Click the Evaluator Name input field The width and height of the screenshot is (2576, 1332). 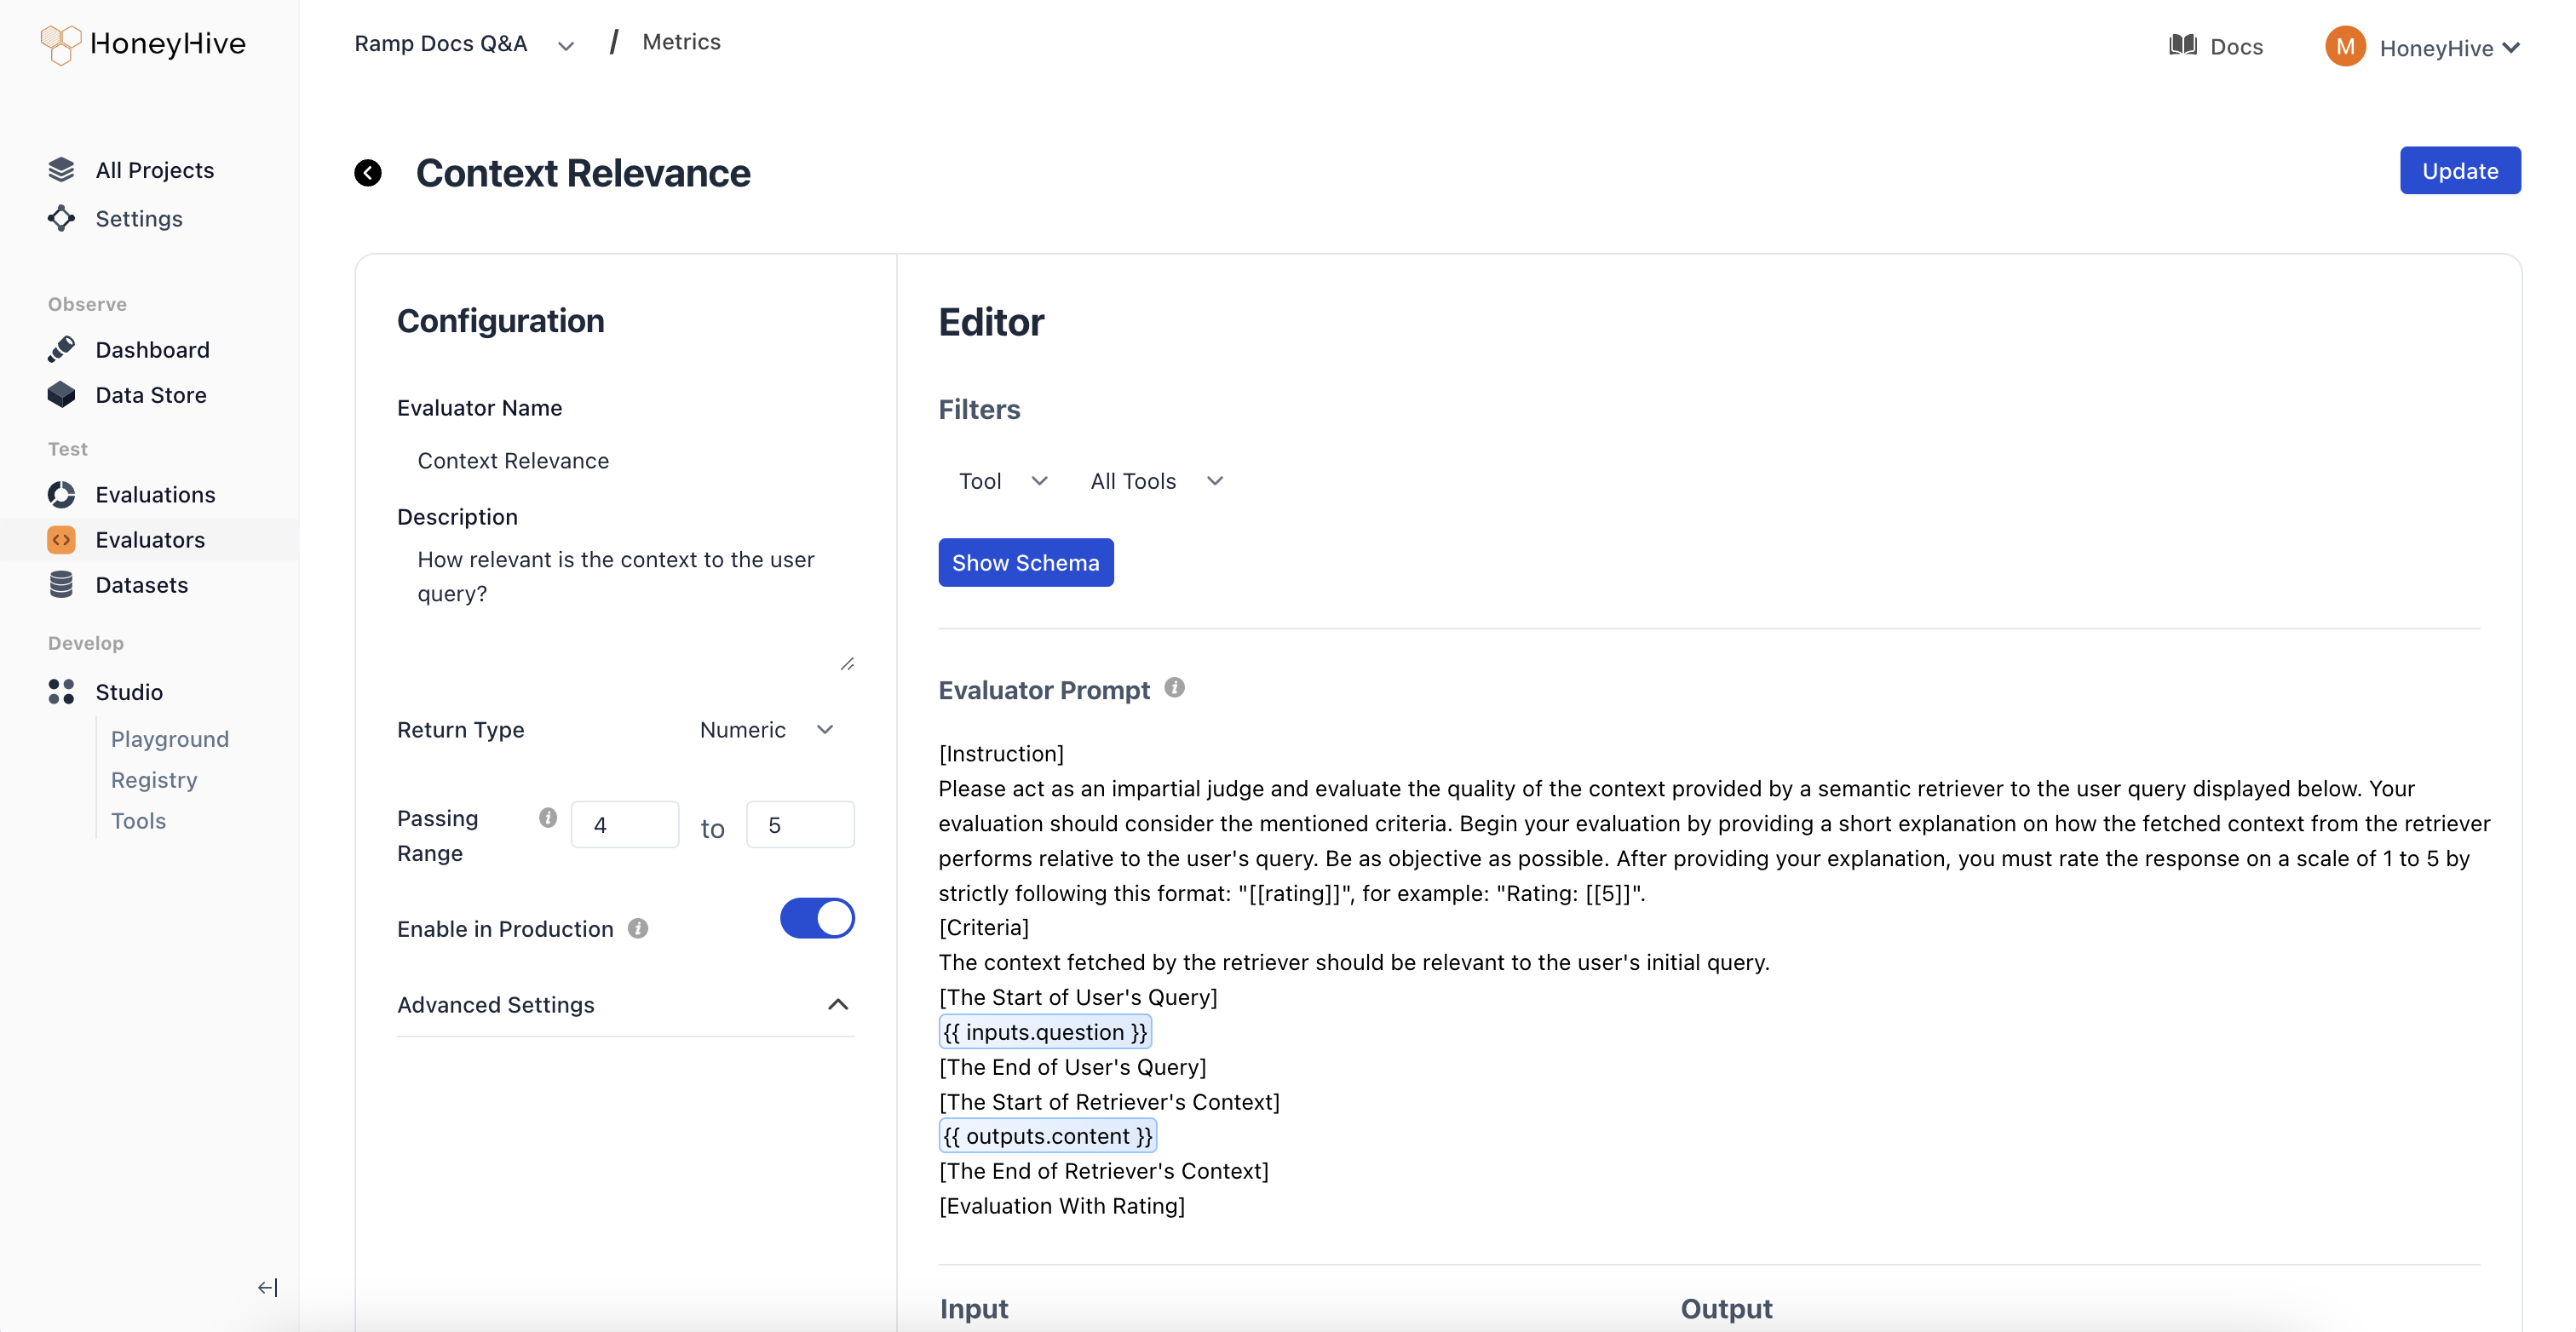tap(625, 460)
